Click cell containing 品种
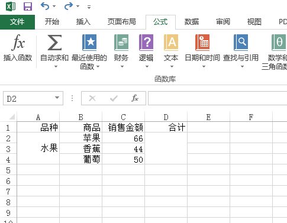Viewport: 287px width, 223px height. (x=38, y=127)
